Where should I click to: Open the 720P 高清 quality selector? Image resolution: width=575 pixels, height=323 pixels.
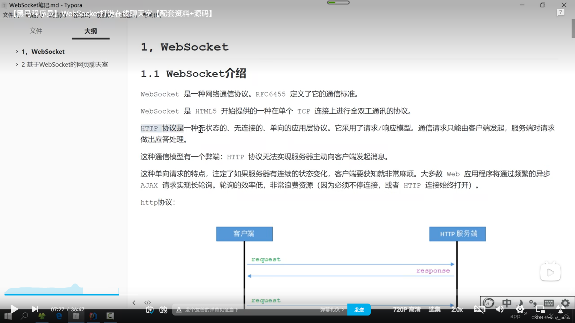407,310
